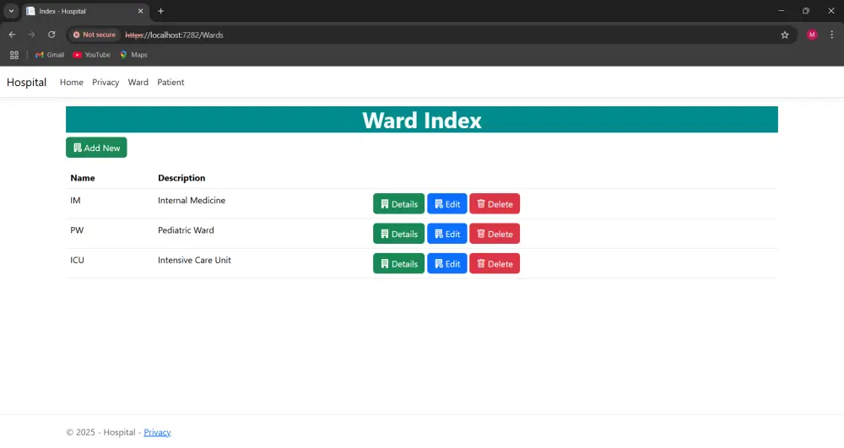844x448 pixels.
Task: Open the YouTube bookmark
Action: click(91, 55)
